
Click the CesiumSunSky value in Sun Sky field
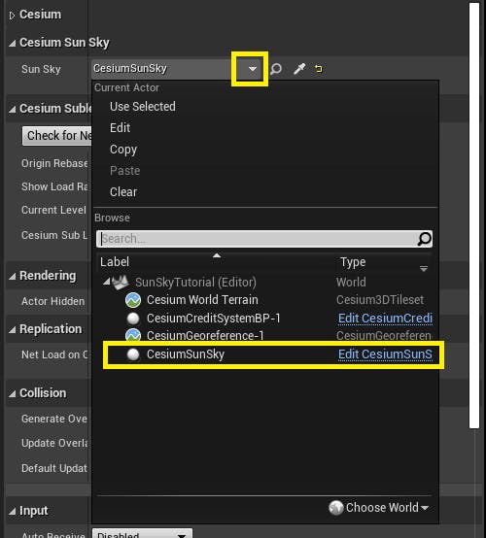[x=130, y=68]
